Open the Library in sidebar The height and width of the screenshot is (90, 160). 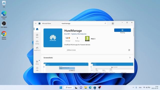pyautogui.click(x=37, y=62)
